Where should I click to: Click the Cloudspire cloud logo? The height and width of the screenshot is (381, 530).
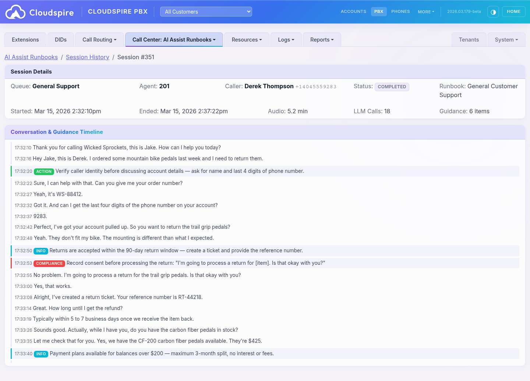15,11
